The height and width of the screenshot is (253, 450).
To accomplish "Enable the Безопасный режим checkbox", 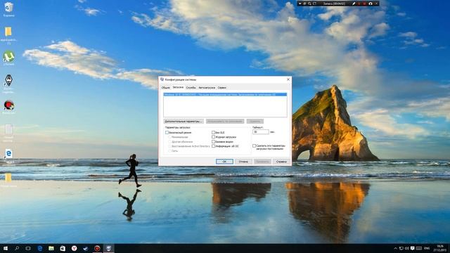I will point(167,133).
